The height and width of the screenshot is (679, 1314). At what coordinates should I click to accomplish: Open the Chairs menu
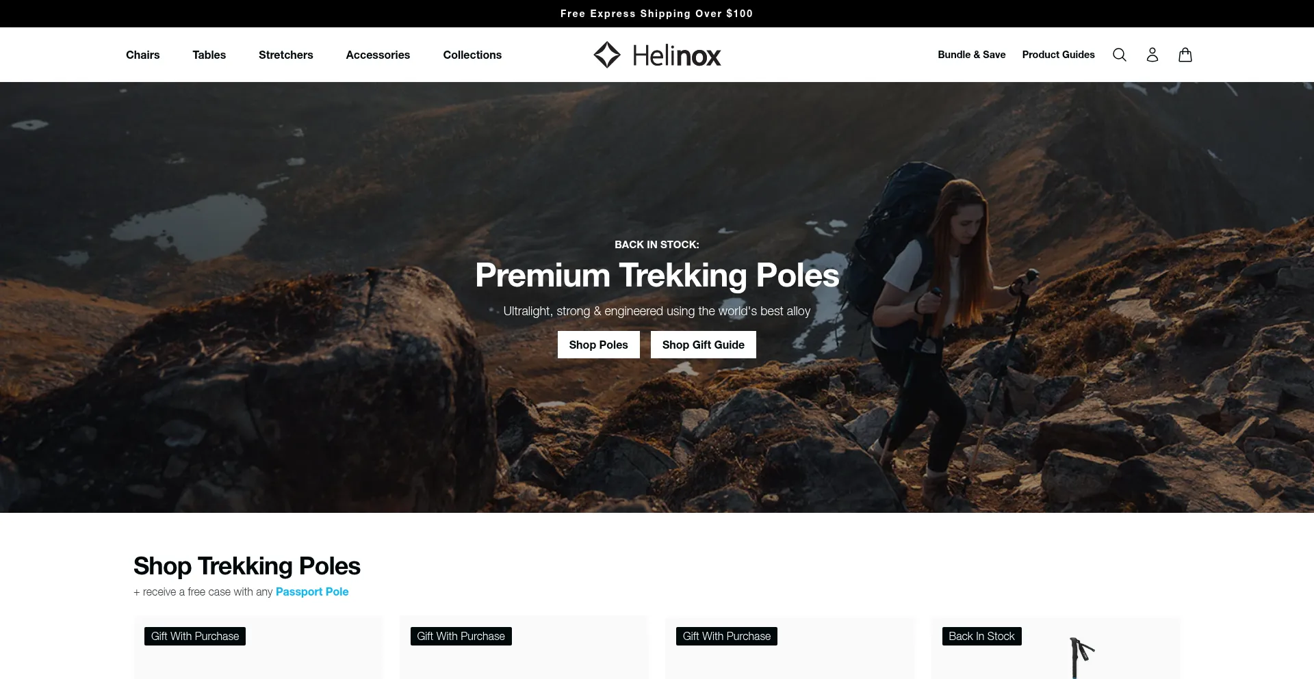coord(142,55)
